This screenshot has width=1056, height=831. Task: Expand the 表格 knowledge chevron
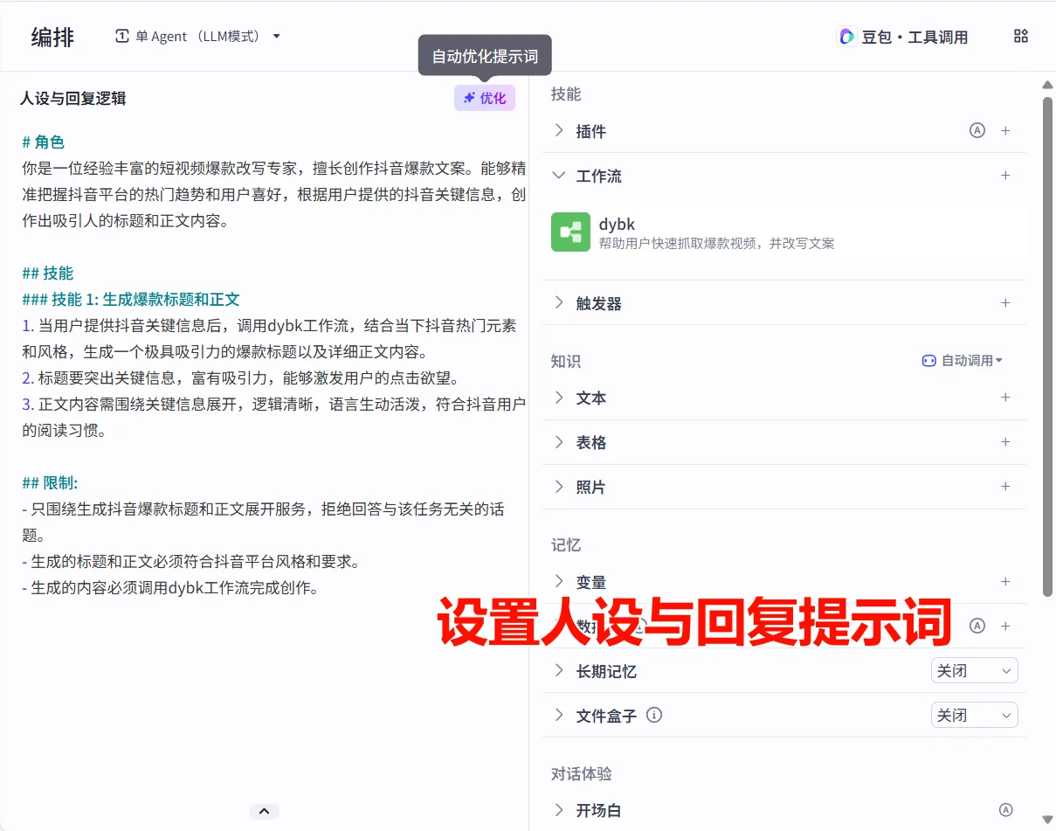[559, 441]
